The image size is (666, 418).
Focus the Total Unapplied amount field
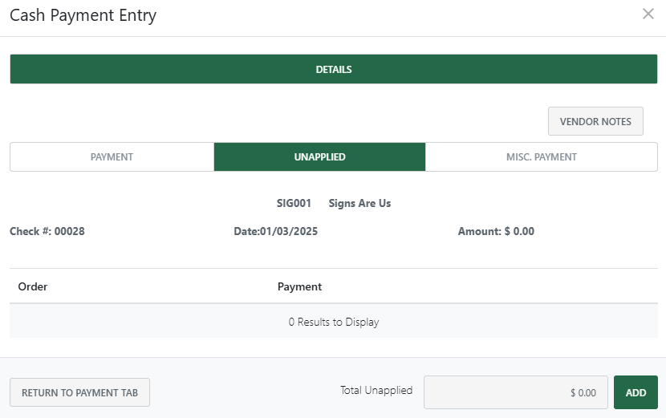pyautogui.click(x=515, y=393)
